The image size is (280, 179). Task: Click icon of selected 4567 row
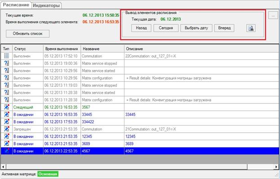click(x=7, y=151)
